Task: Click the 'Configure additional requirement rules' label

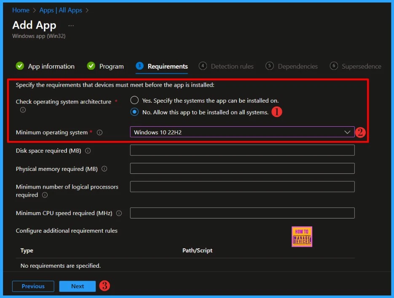Action: click(67, 231)
